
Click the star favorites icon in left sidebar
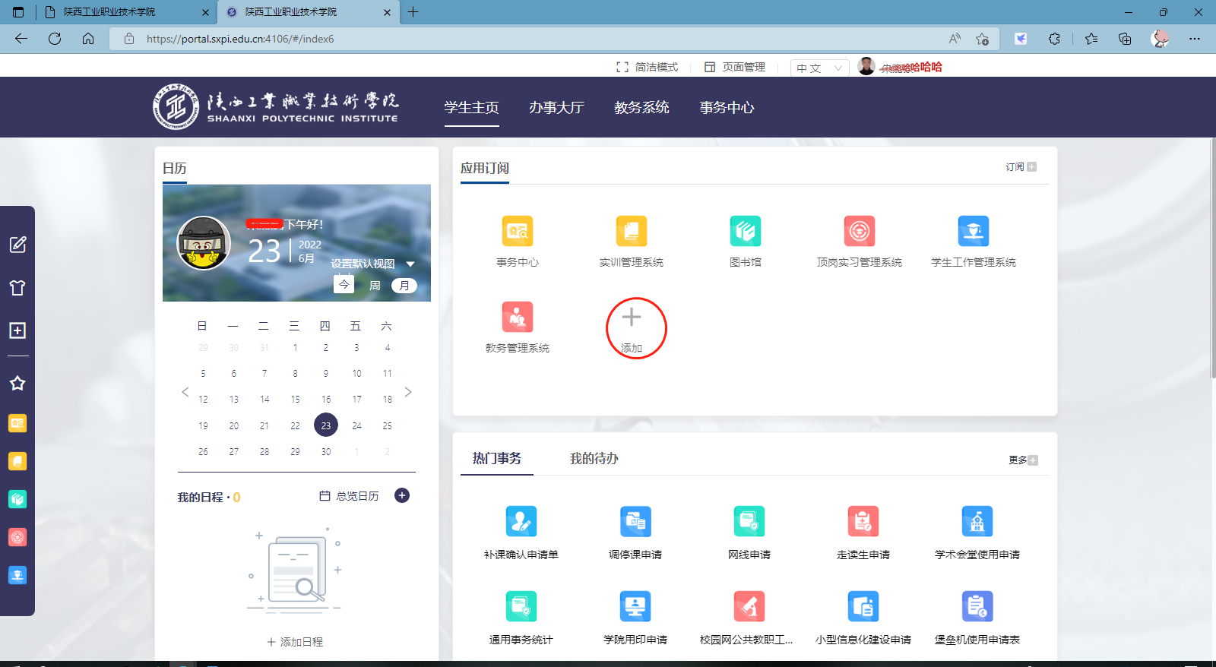[x=17, y=383]
